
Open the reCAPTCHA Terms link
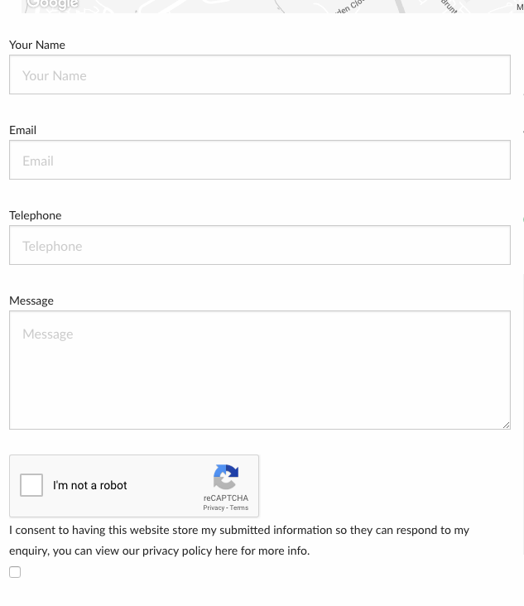(239, 507)
